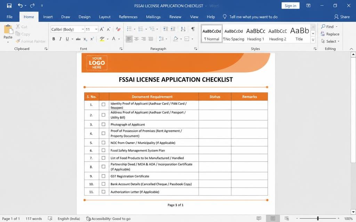The image size is (356, 222).
Task: Open the underline style dropdown arrow
Action: pyautogui.click(x=72, y=39)
